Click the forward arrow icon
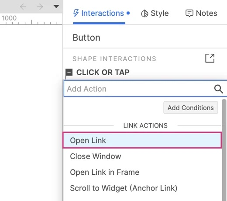Screen dimensions: 227x201 pyautogui.click(x=40, y=7)
